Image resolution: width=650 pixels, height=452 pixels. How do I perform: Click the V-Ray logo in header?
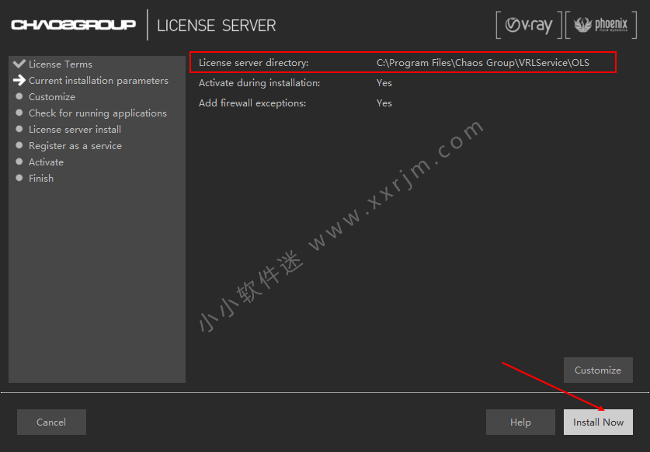coord(529,26)
